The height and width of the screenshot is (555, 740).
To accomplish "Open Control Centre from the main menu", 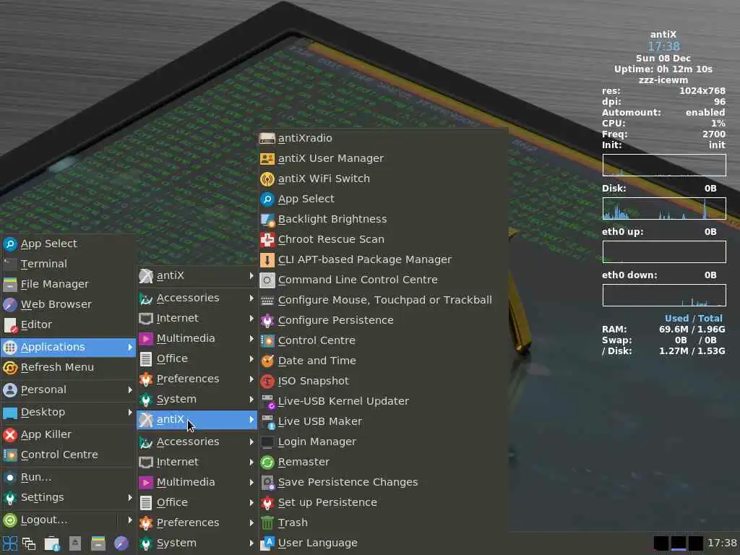I will 69,455.
